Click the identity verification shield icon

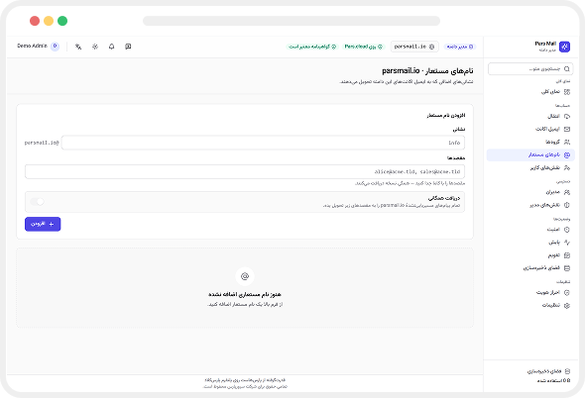(567, 292)
